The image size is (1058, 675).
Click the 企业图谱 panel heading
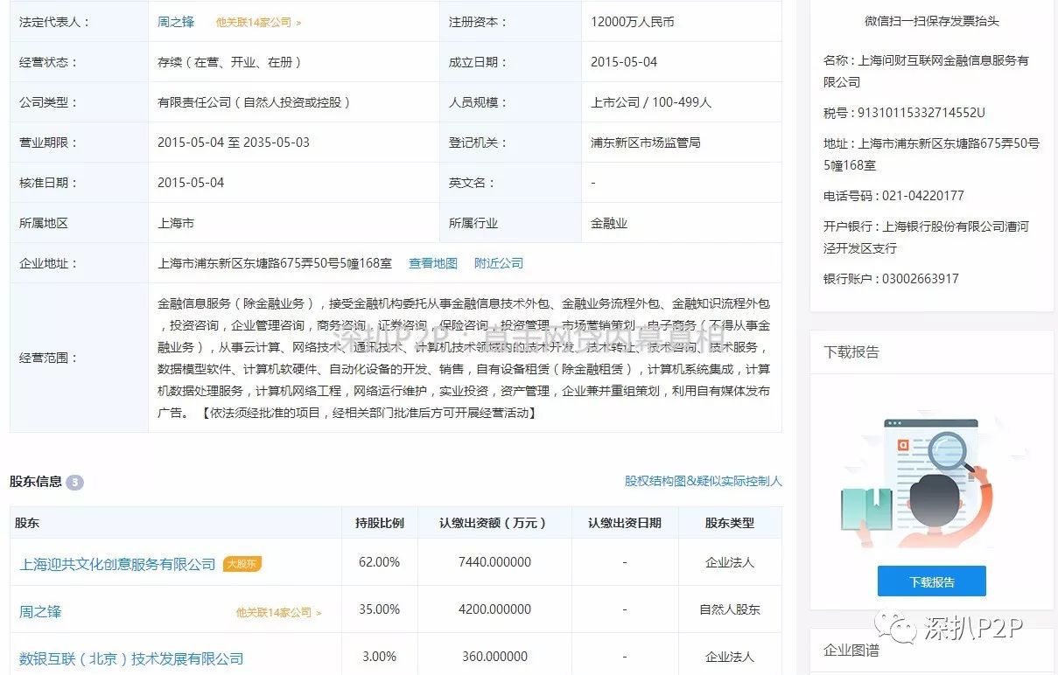pos(851,651)
